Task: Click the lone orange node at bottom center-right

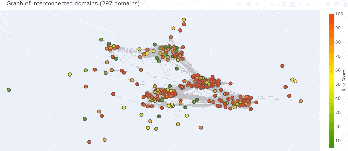Action: (x=201, y=128)
